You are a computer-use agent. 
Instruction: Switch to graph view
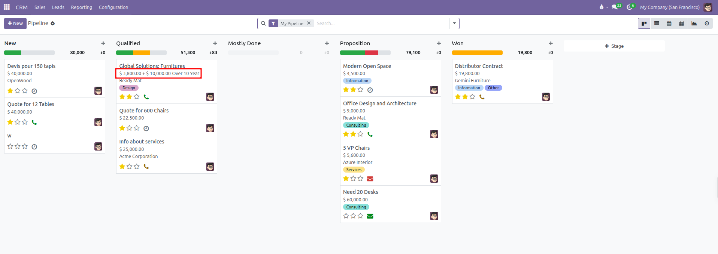(694, 24)
